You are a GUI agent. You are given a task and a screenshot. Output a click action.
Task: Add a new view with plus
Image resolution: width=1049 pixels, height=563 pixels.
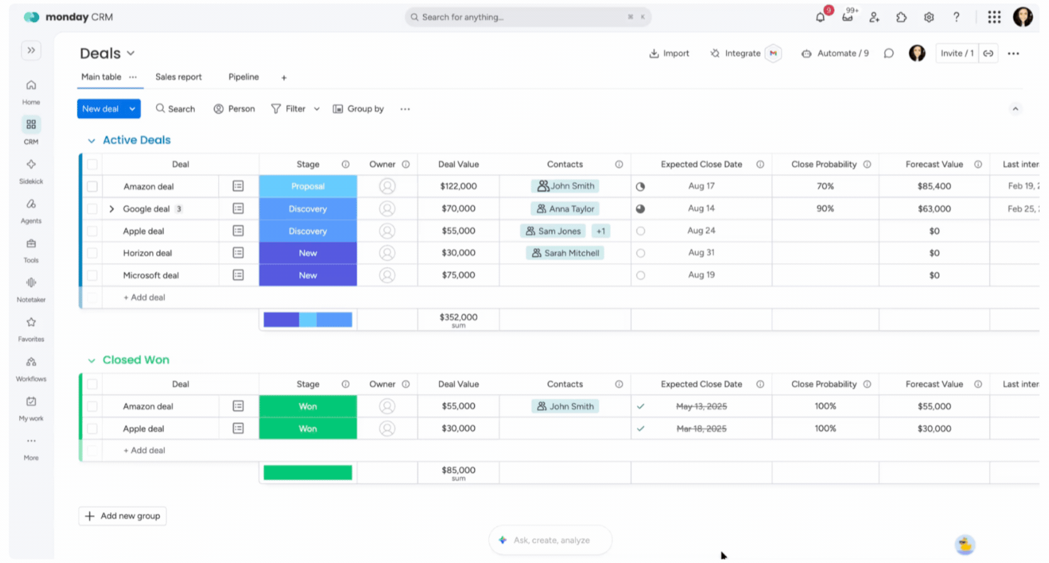coord(284,77)
